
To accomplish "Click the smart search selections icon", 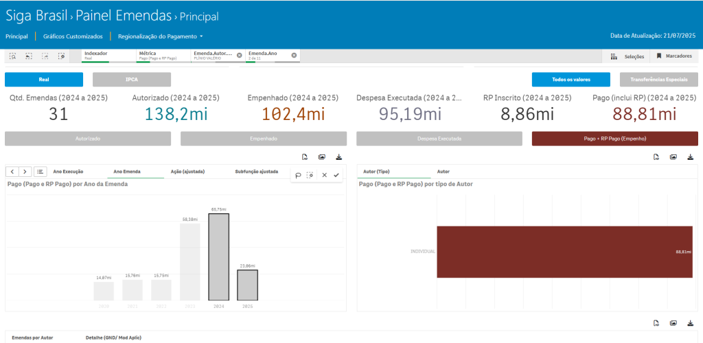I will tap(13, 56).
